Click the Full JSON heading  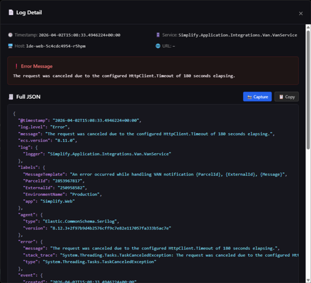(29, 97)
